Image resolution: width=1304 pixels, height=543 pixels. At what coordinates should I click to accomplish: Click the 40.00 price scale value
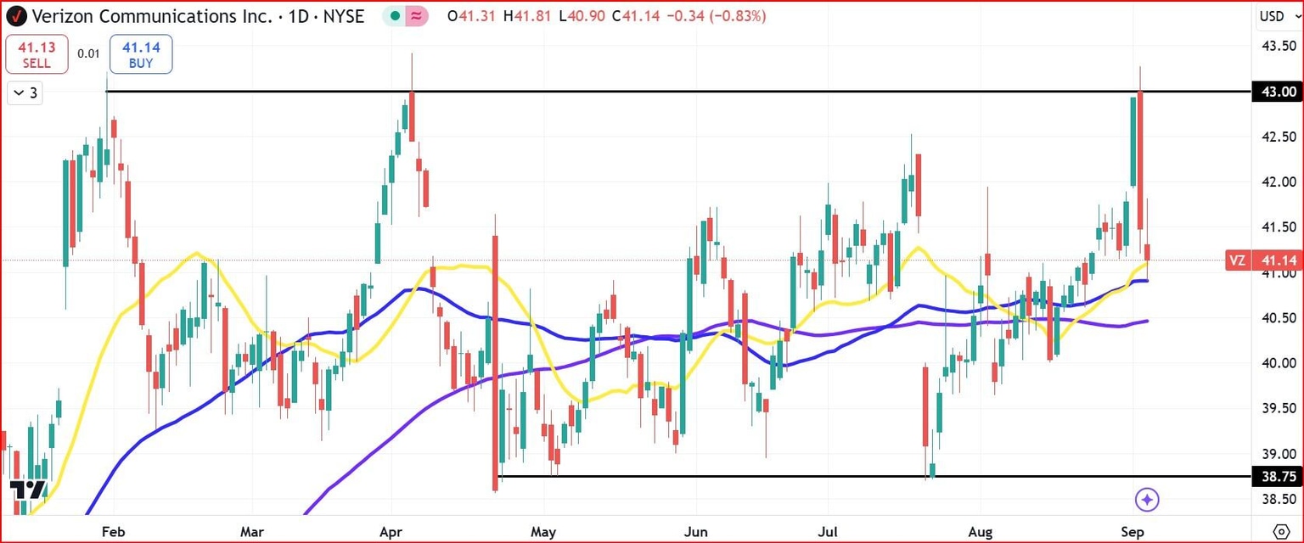click(1278, 363)
